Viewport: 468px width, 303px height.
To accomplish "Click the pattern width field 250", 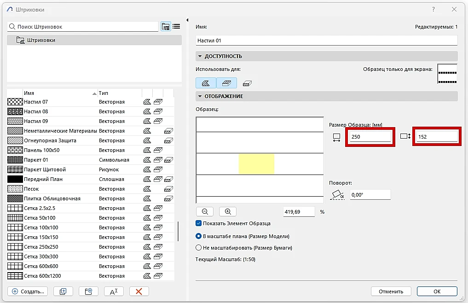I will point(370,137).
